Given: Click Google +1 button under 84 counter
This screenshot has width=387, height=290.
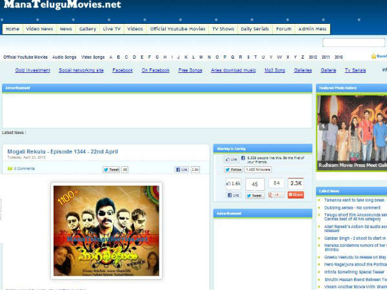Looking at the screenshot, I should 276,195.
